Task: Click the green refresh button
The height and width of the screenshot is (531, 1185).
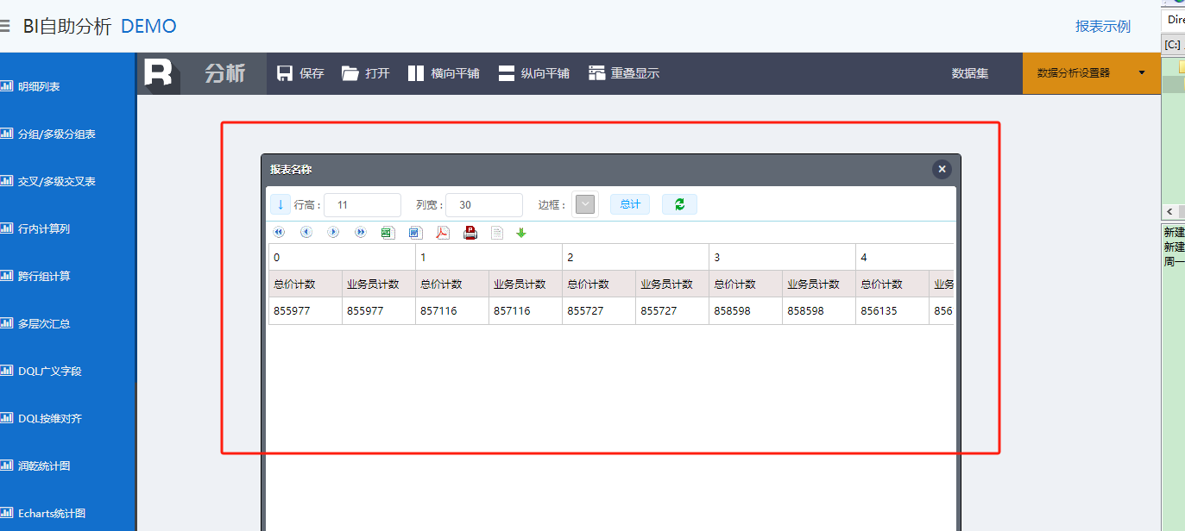Action: click(679, 204)
